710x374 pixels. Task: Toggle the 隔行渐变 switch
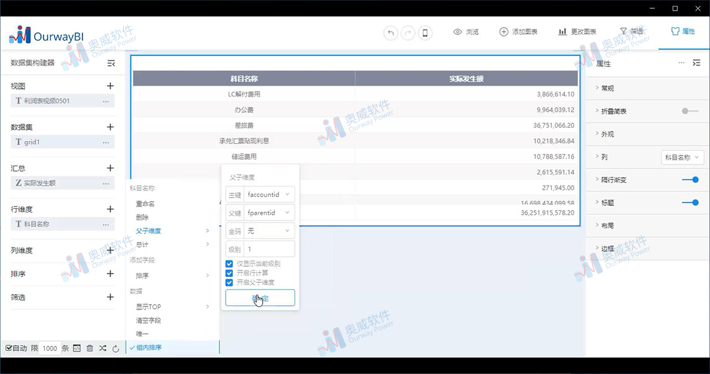690,179
